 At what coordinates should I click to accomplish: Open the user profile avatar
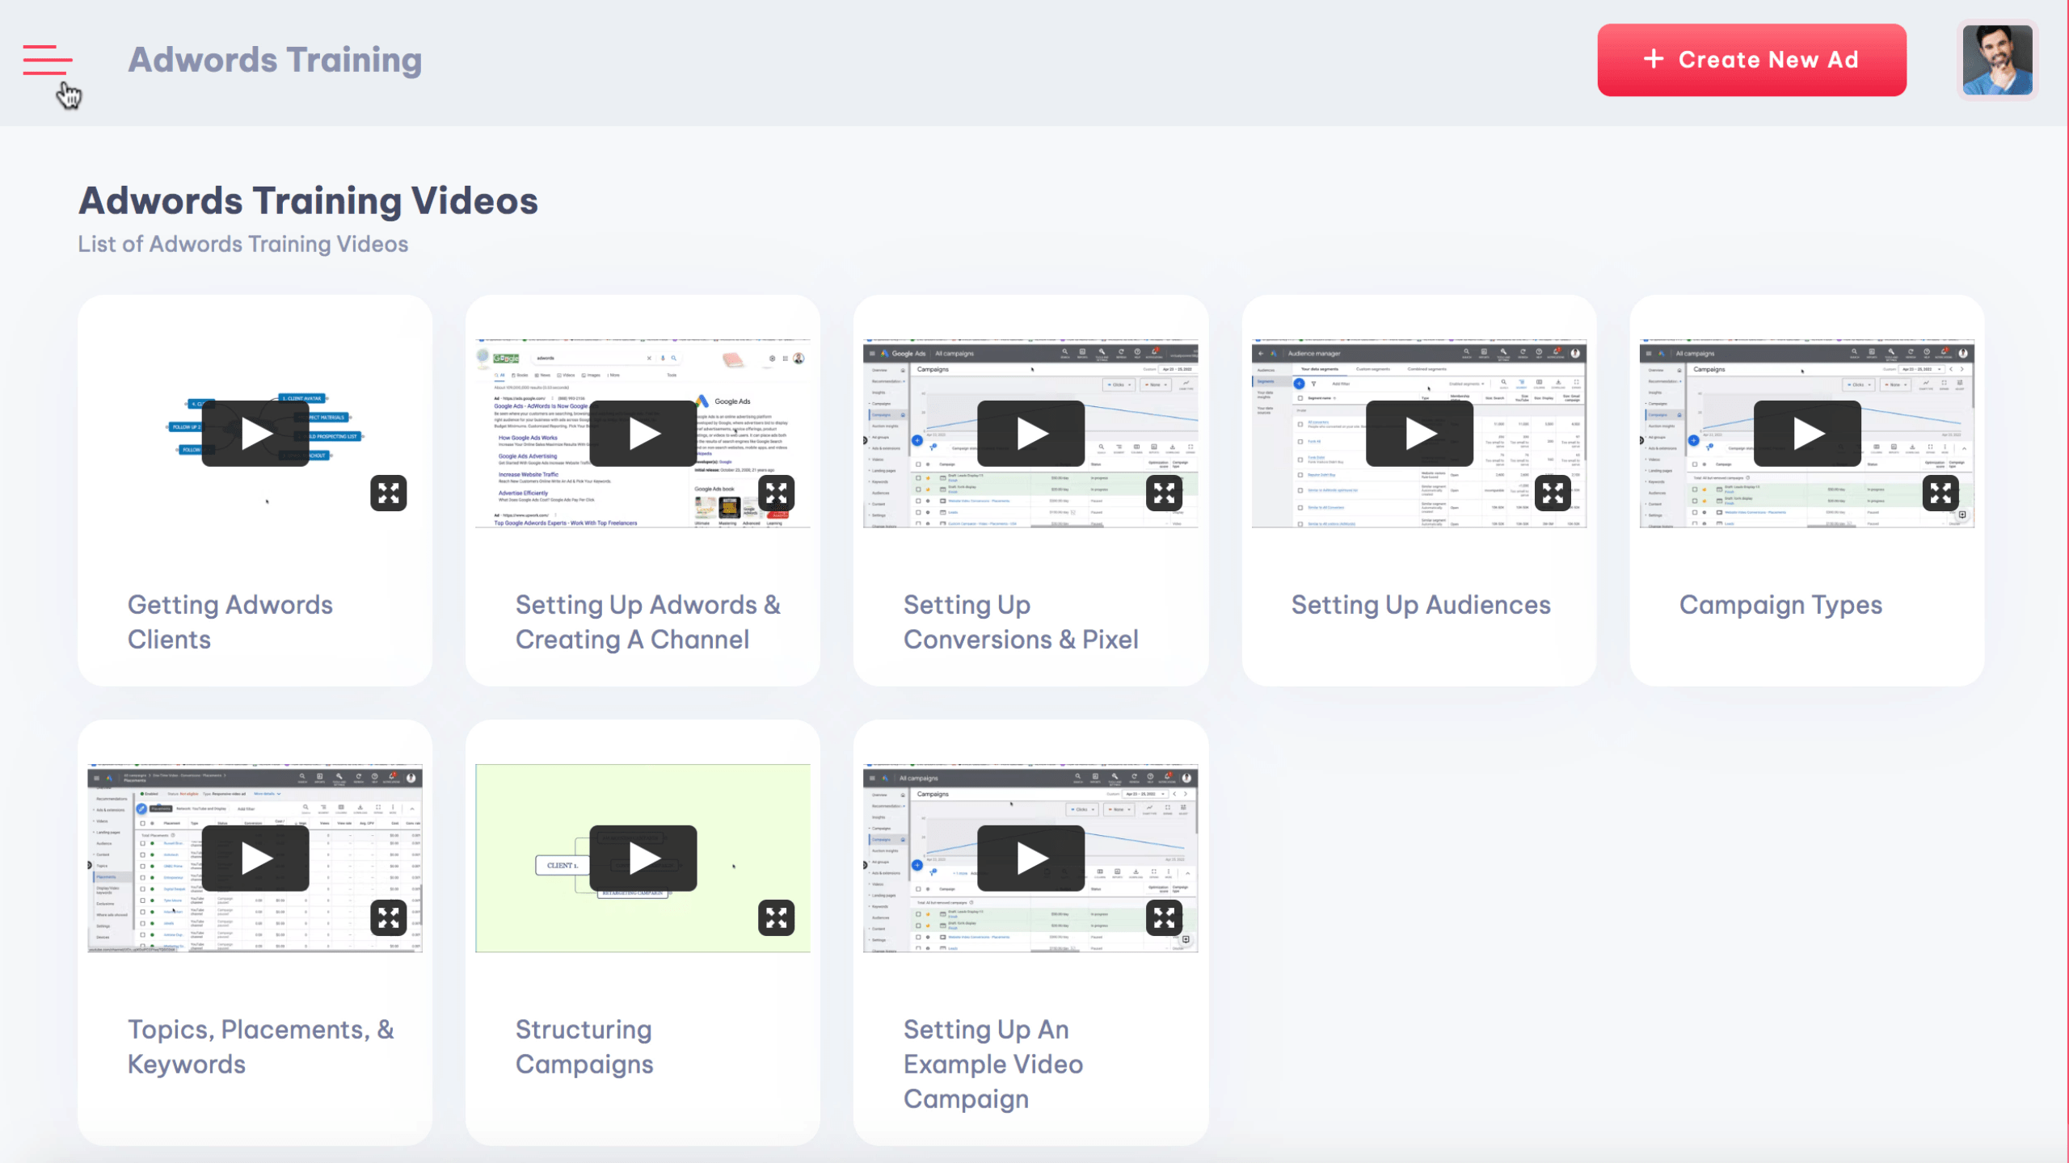pyautogui.click(x=1997, y=60)
